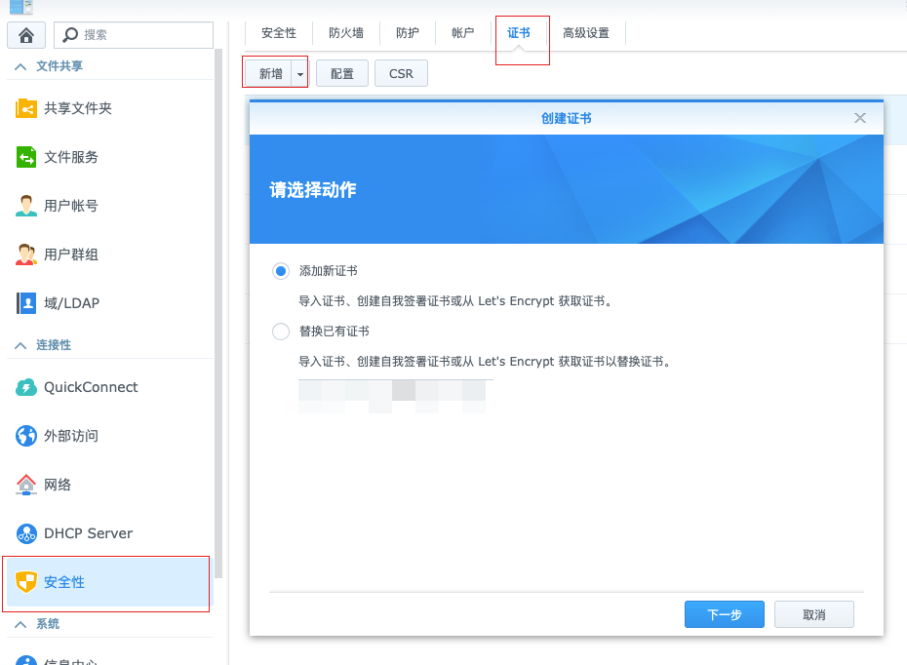The height and width of the screenshot is (665, 907).
Task: Open the 域/LDAP domain icon
Action: coord(26,303)
